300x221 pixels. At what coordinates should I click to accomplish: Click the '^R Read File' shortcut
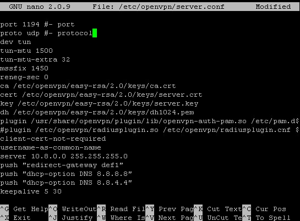click(121, 209)
